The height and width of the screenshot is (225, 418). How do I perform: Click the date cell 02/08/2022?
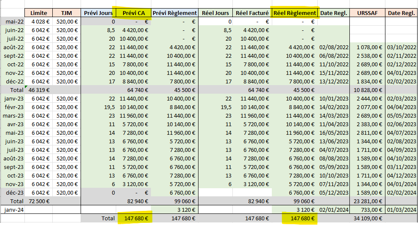tap(334, 47)
